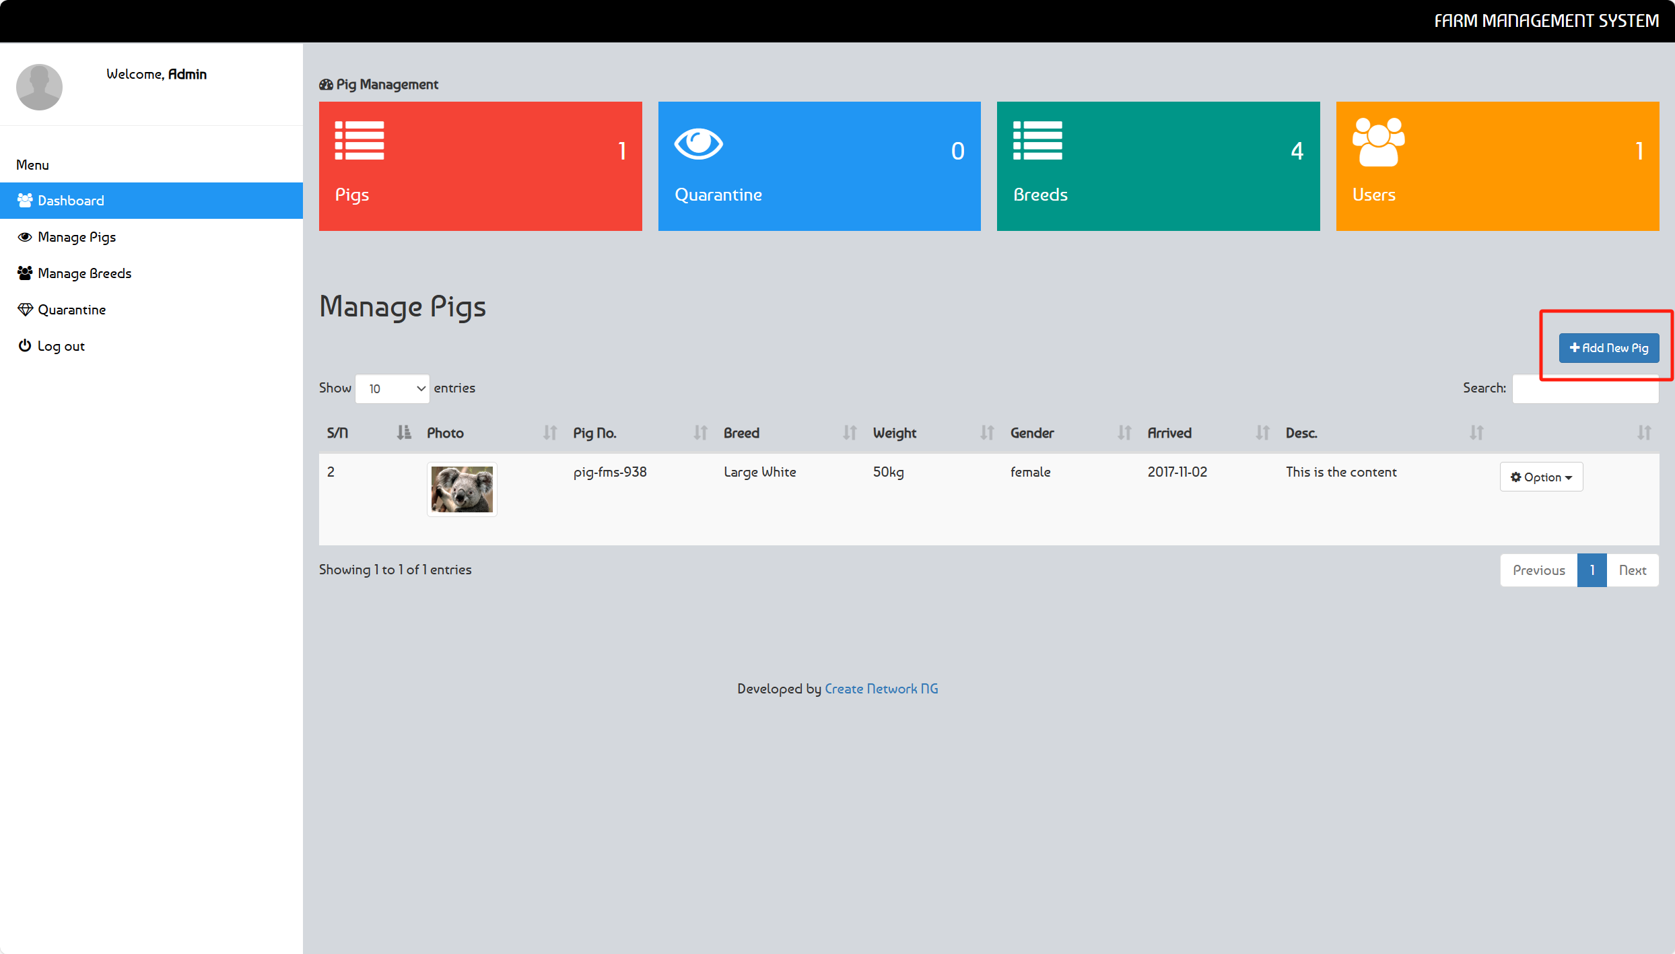The width and height of the screenshot is (1675, 954).
Task: Sort table by Gender column
Action: click(x=1071, y=433)
